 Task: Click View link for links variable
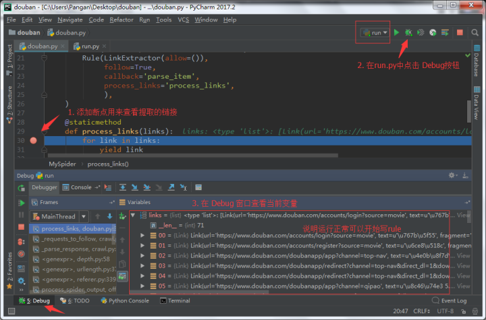(464, 215)
